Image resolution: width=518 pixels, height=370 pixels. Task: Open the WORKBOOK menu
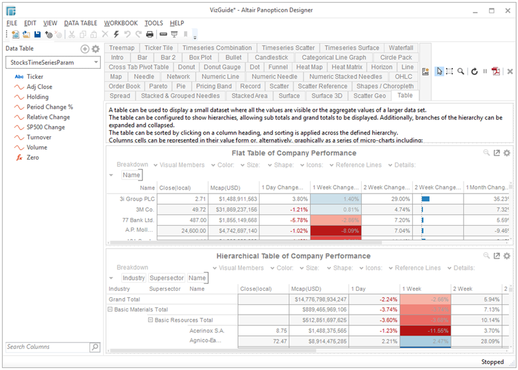(x=121, y=23)
